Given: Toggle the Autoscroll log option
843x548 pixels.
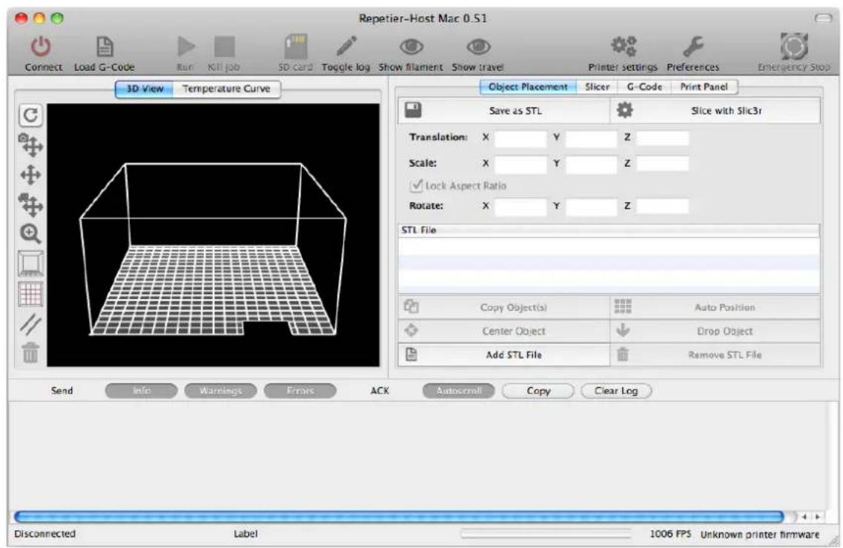Looking at the screenshot, I should [459, 391].
